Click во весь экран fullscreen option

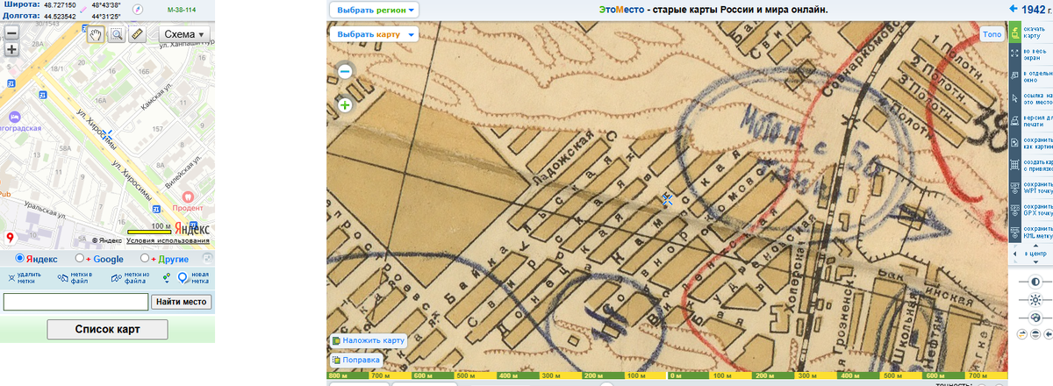[1030, 54]
